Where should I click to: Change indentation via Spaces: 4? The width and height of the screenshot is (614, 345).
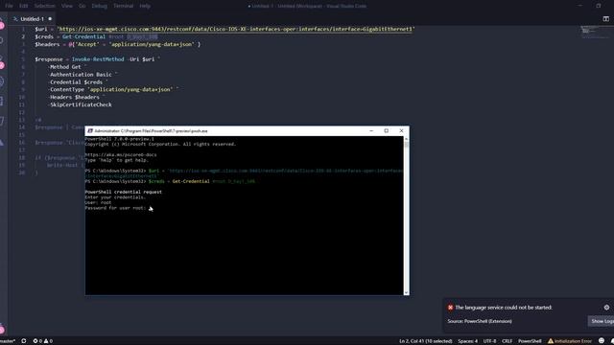click(467, 341)
